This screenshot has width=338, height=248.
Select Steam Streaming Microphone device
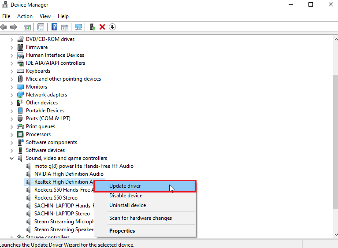point(64,222)
